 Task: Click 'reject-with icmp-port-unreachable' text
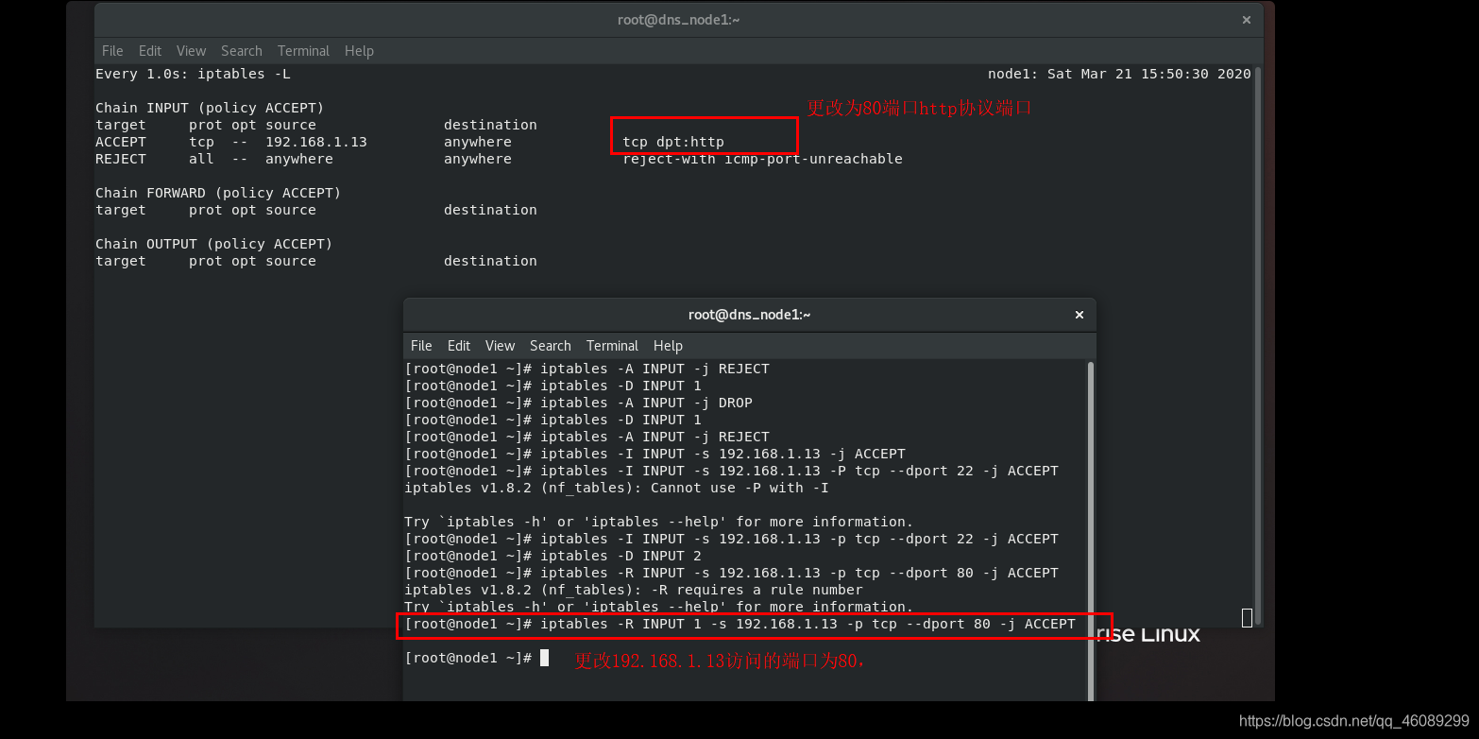point(762,159)
